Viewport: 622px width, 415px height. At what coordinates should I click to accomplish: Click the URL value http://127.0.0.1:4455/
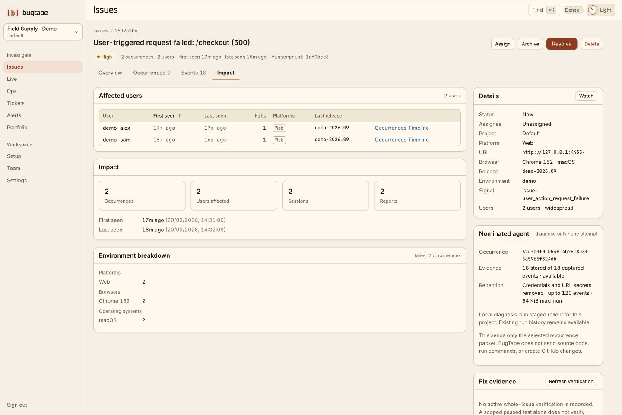click(553, 153)
